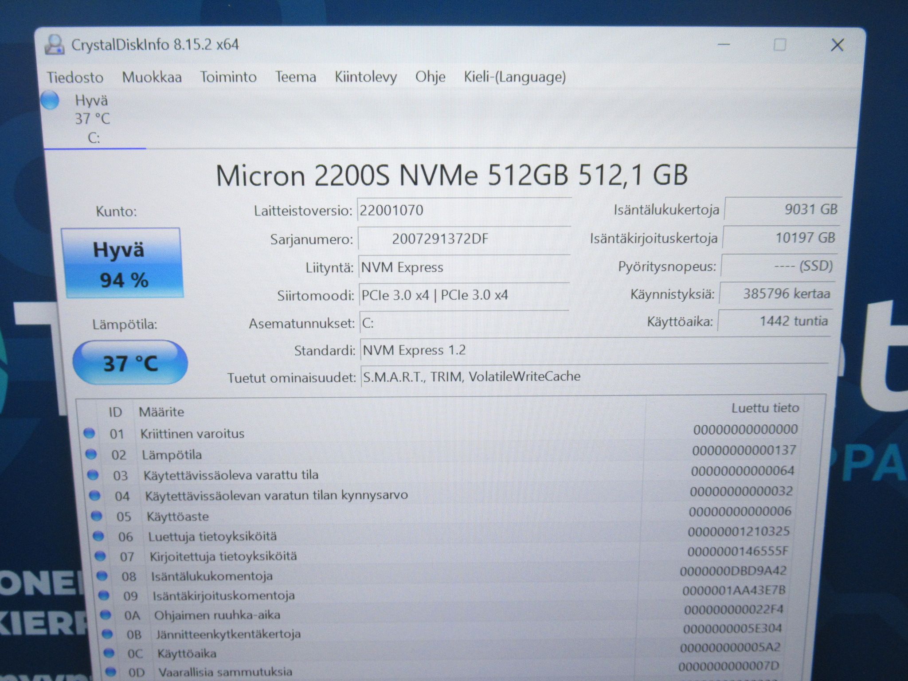Viewport: 908px width, 681px height.
Task: Click the status dot beside Käyttöaste row
Action: tap(96, 516)
